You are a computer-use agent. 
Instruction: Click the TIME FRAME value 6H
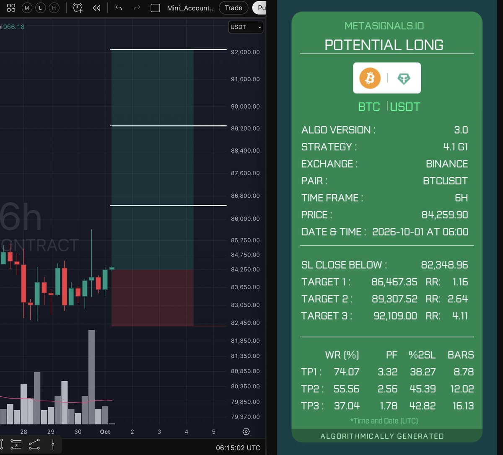461,198
